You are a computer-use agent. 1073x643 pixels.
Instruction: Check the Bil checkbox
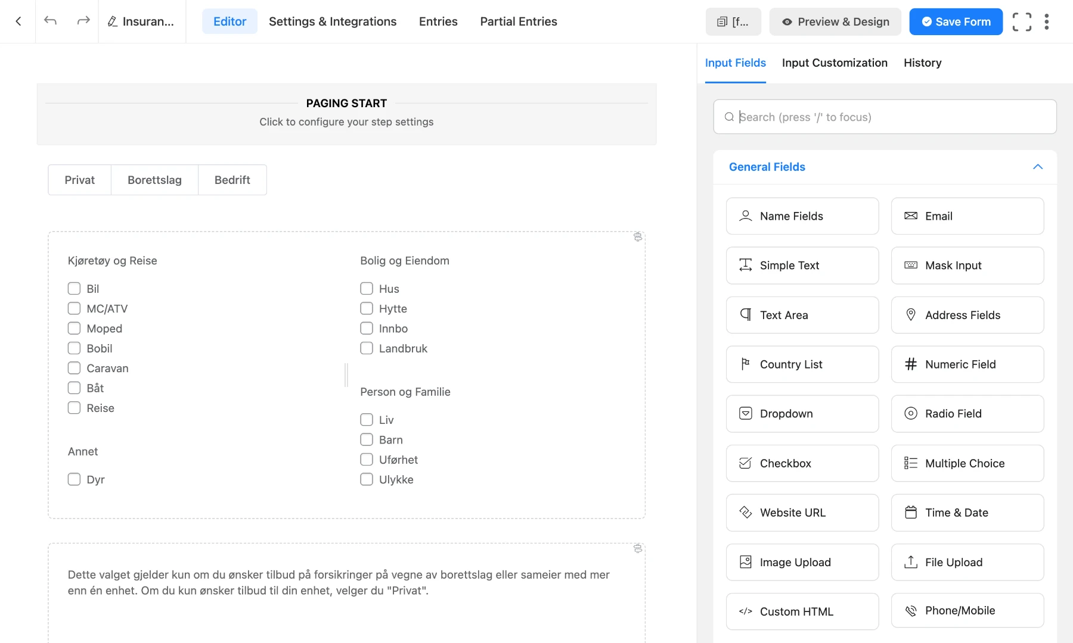click(x=74, y=288)
